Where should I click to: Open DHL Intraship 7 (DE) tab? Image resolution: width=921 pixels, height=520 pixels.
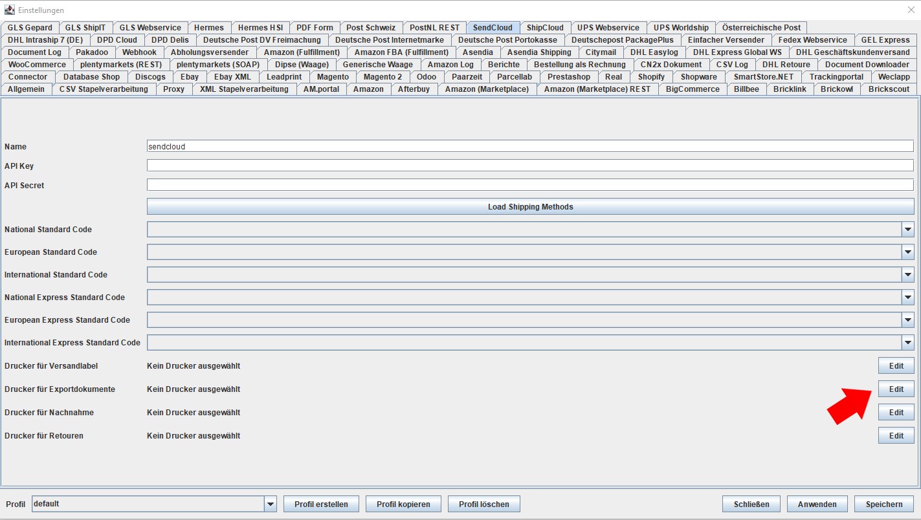coord(45,40)
